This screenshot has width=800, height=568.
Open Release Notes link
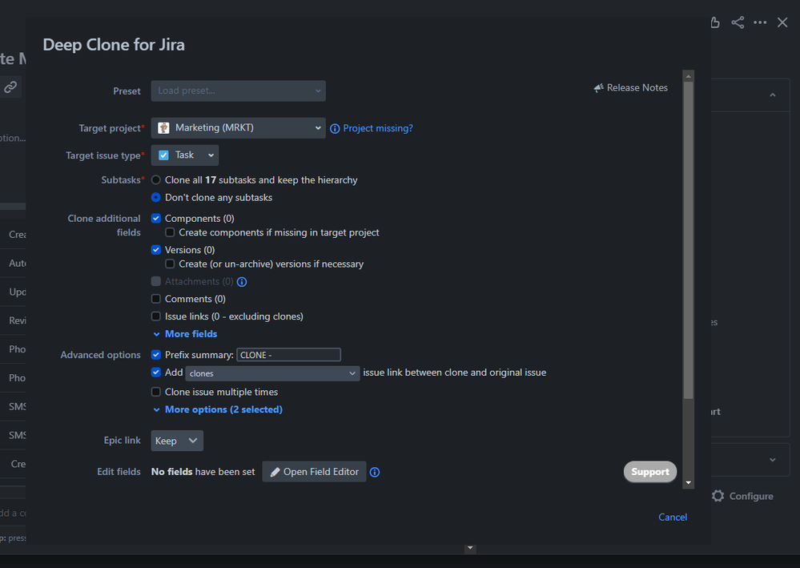click(x=637, y=88)
